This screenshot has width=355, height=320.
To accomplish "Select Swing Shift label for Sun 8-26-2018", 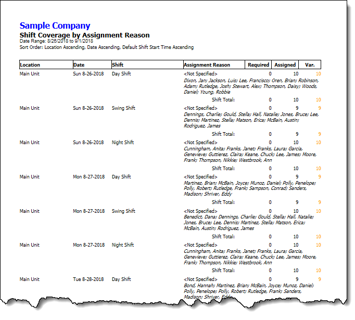I will [123, 108].
